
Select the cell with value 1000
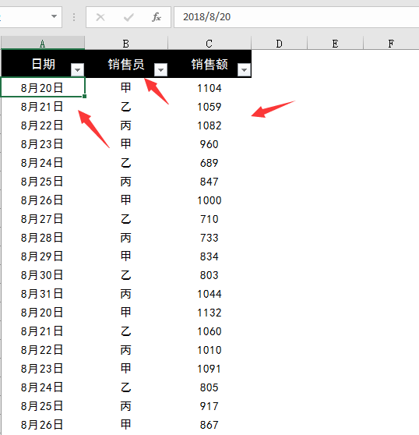tap(209, 200)
